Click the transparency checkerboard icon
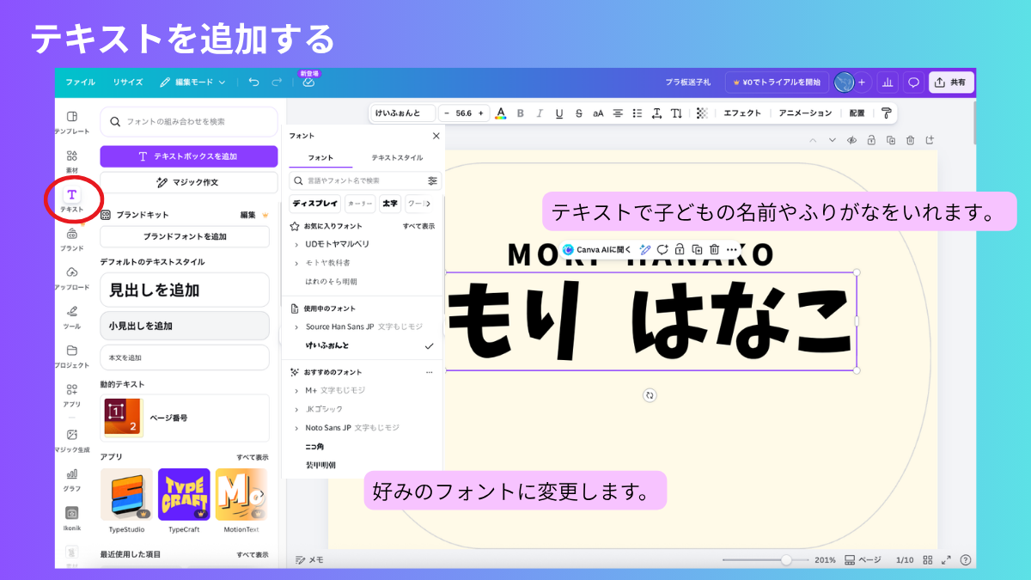This screenshot has height=580, width=1031. click(x=702, y=113)
